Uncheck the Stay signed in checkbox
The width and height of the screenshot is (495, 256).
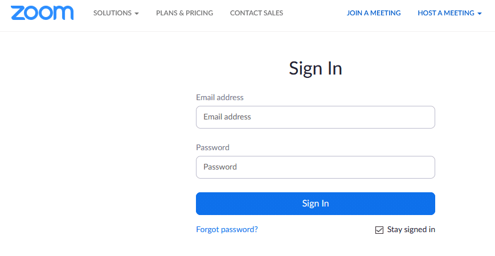(379, 230)
